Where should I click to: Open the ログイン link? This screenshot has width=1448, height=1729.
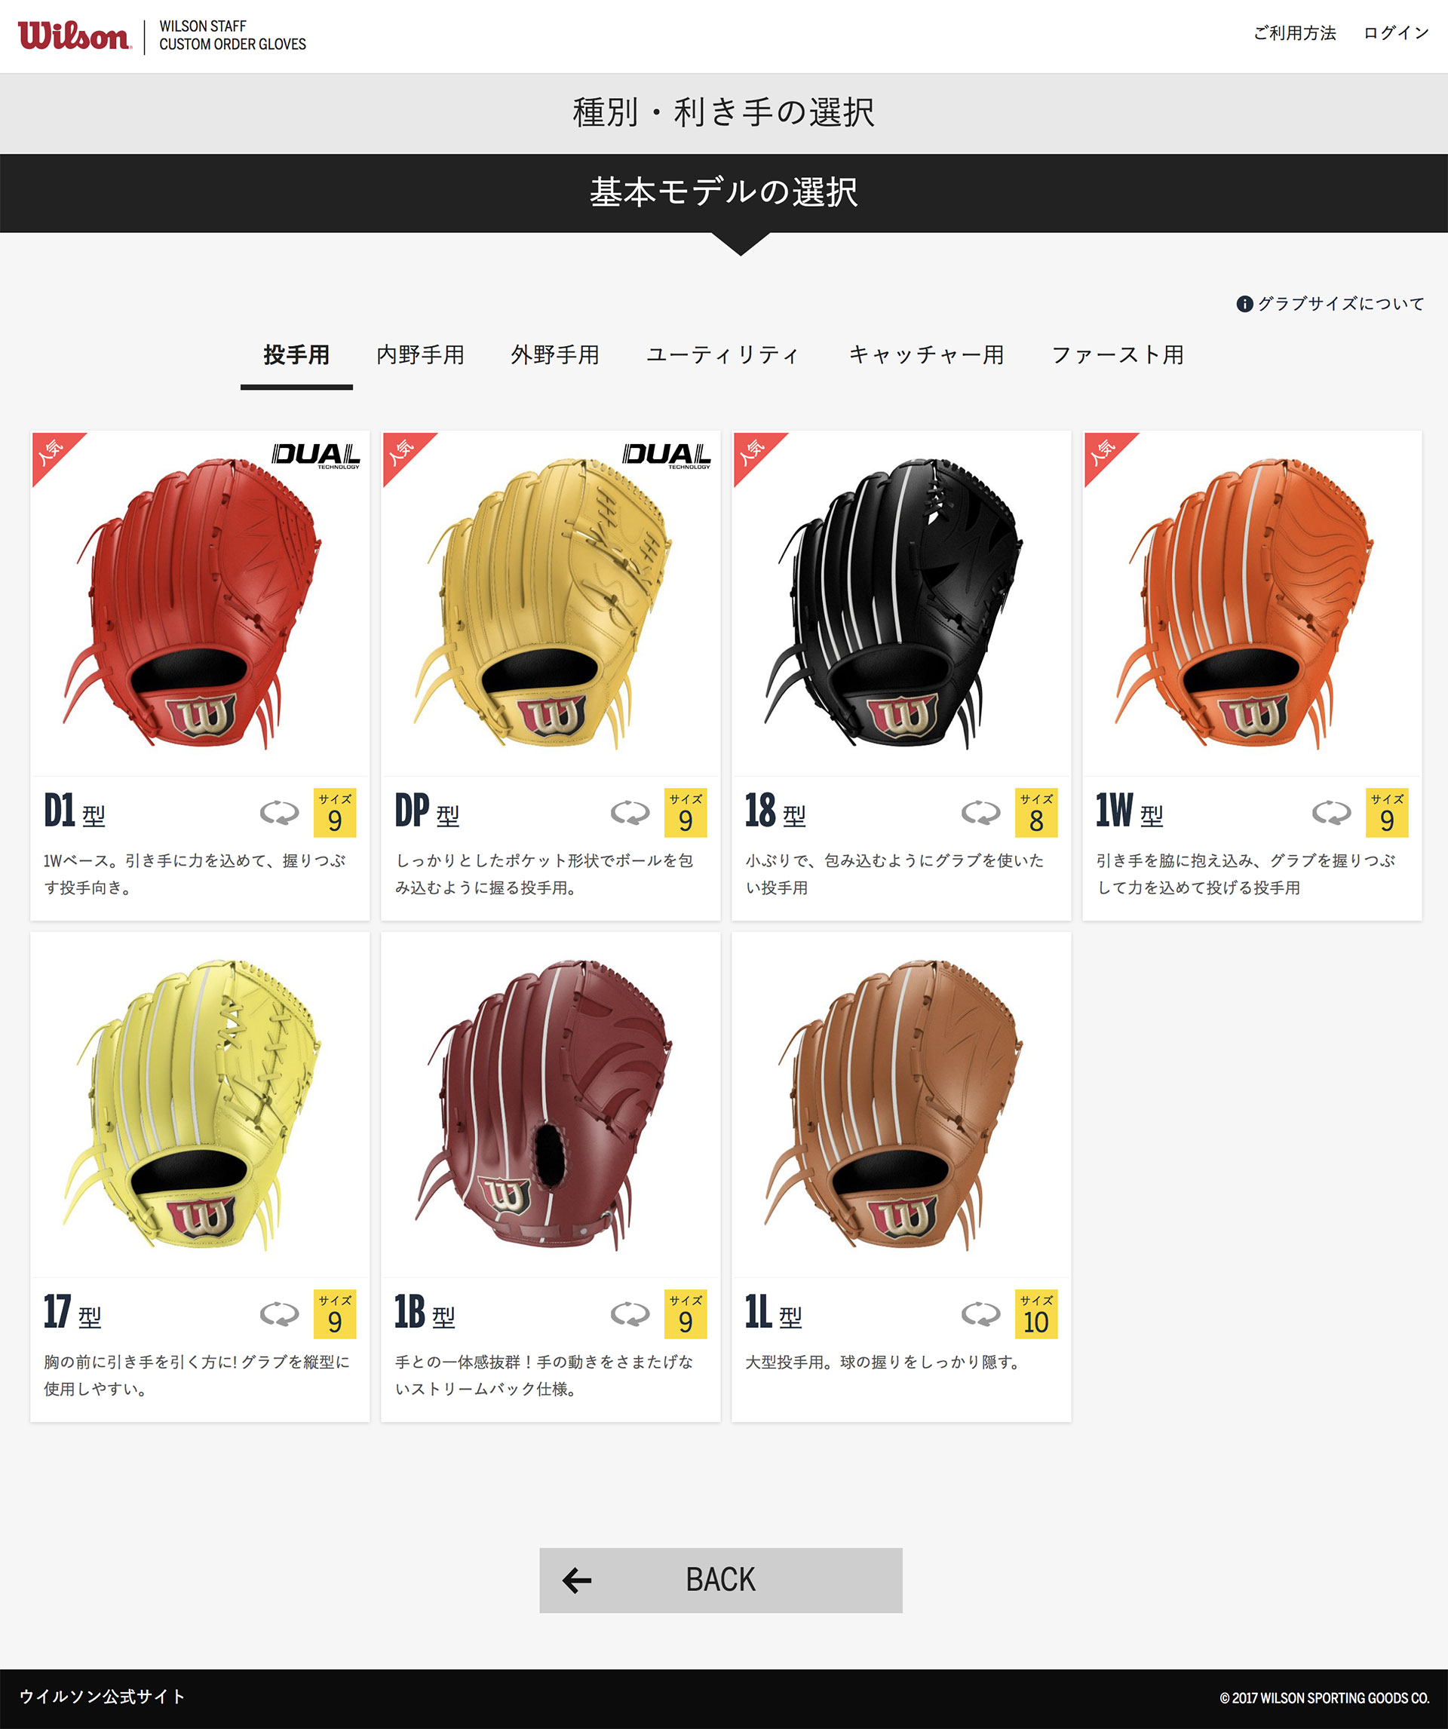pyautogui.click(x=1396, y=33)
